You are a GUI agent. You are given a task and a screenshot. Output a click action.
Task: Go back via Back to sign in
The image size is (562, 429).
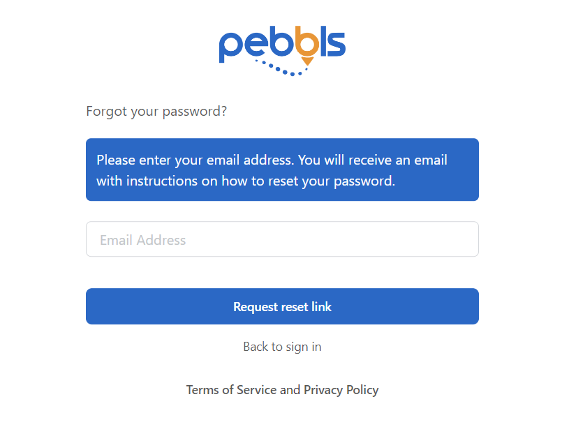click(x=282, y=347)
